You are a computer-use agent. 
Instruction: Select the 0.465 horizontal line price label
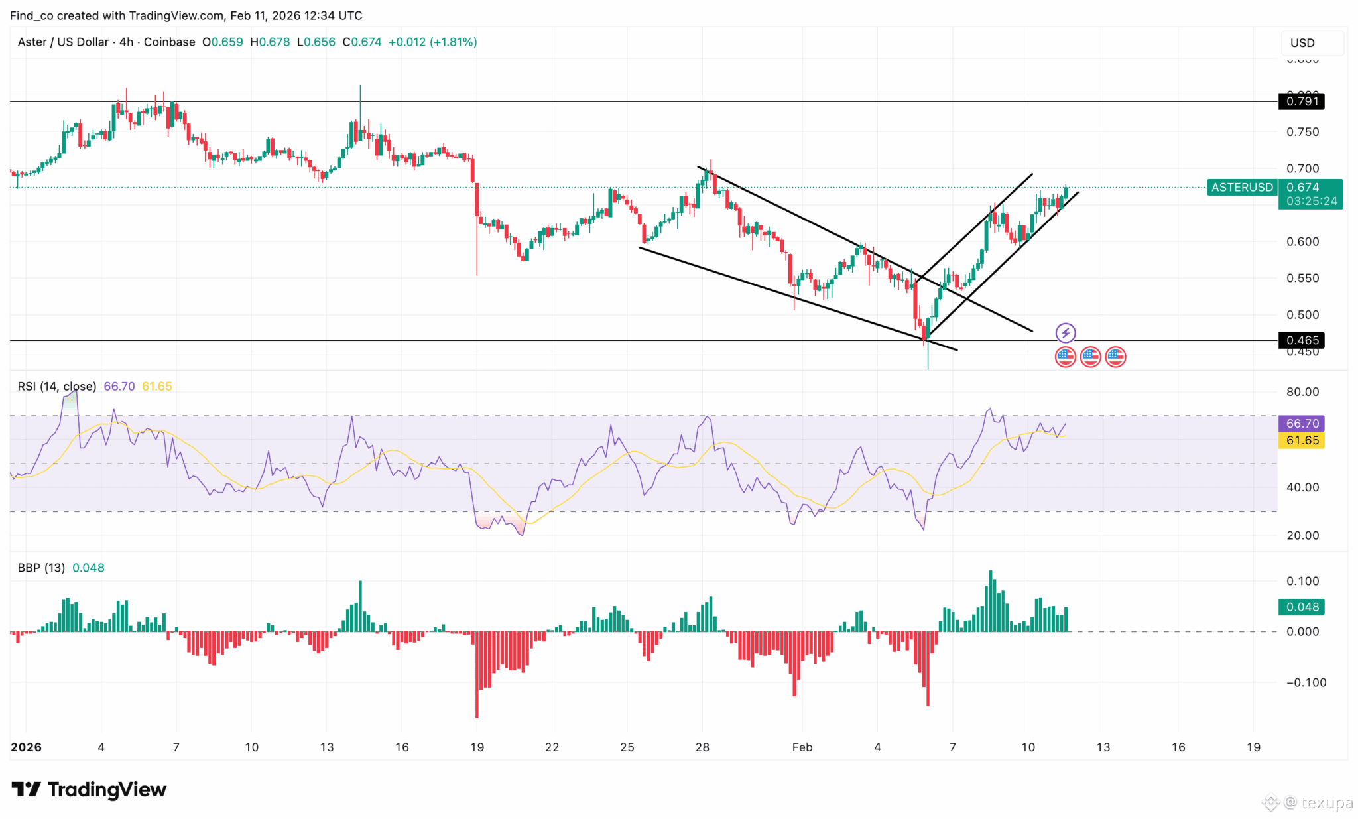tap(1302, 340)
